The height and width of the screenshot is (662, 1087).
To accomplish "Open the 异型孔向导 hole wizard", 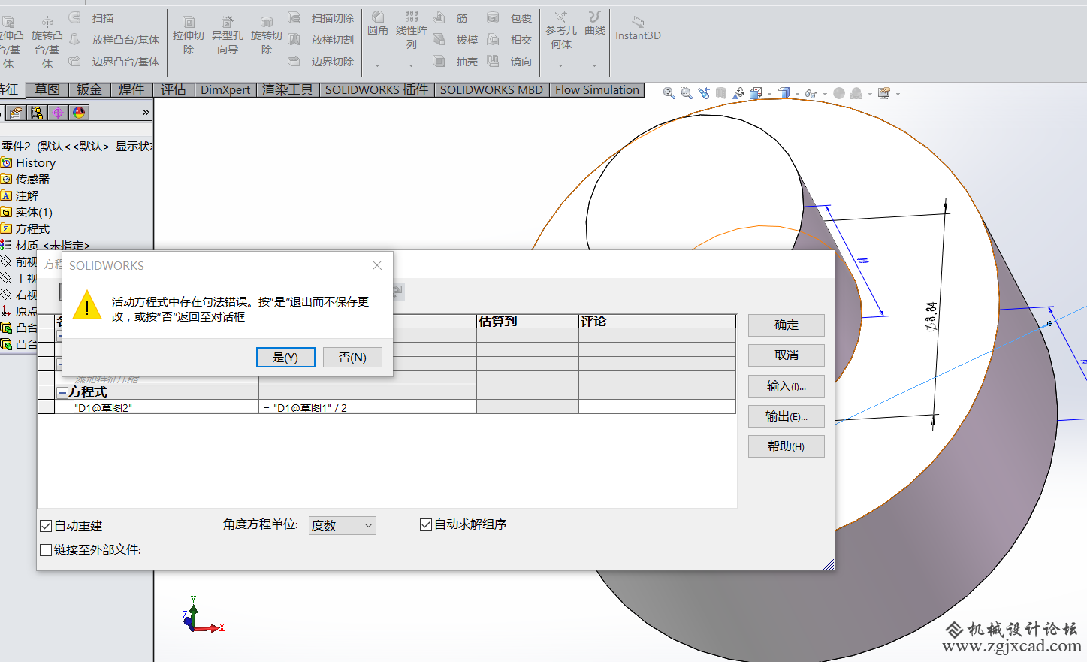I will tap(228, 35).
